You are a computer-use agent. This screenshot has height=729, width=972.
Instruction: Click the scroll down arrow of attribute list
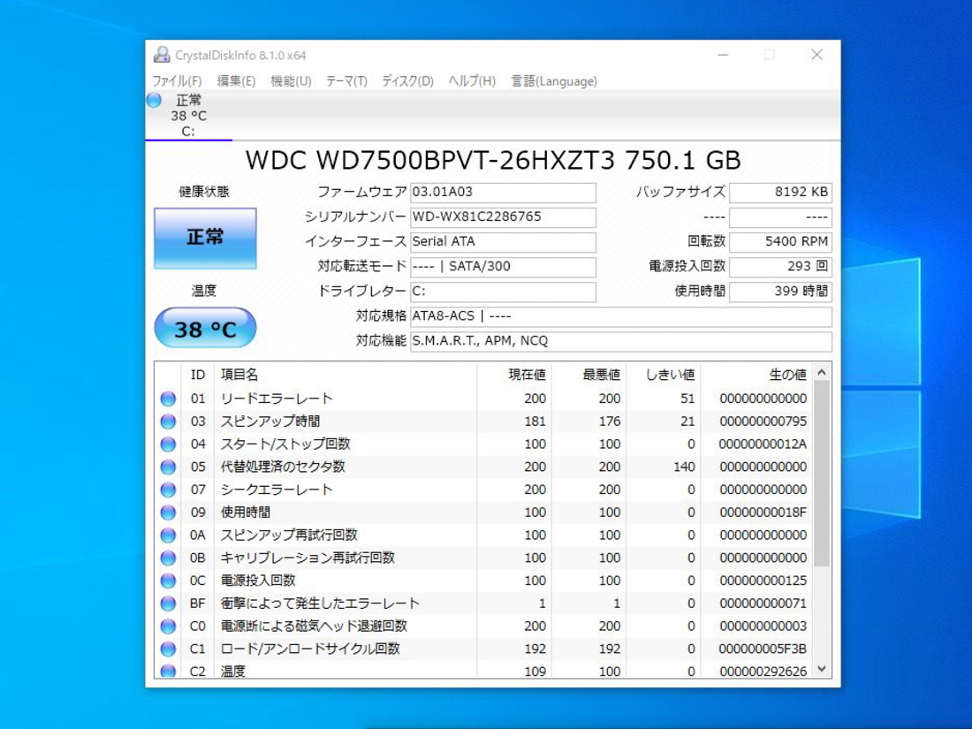(822, 669)
